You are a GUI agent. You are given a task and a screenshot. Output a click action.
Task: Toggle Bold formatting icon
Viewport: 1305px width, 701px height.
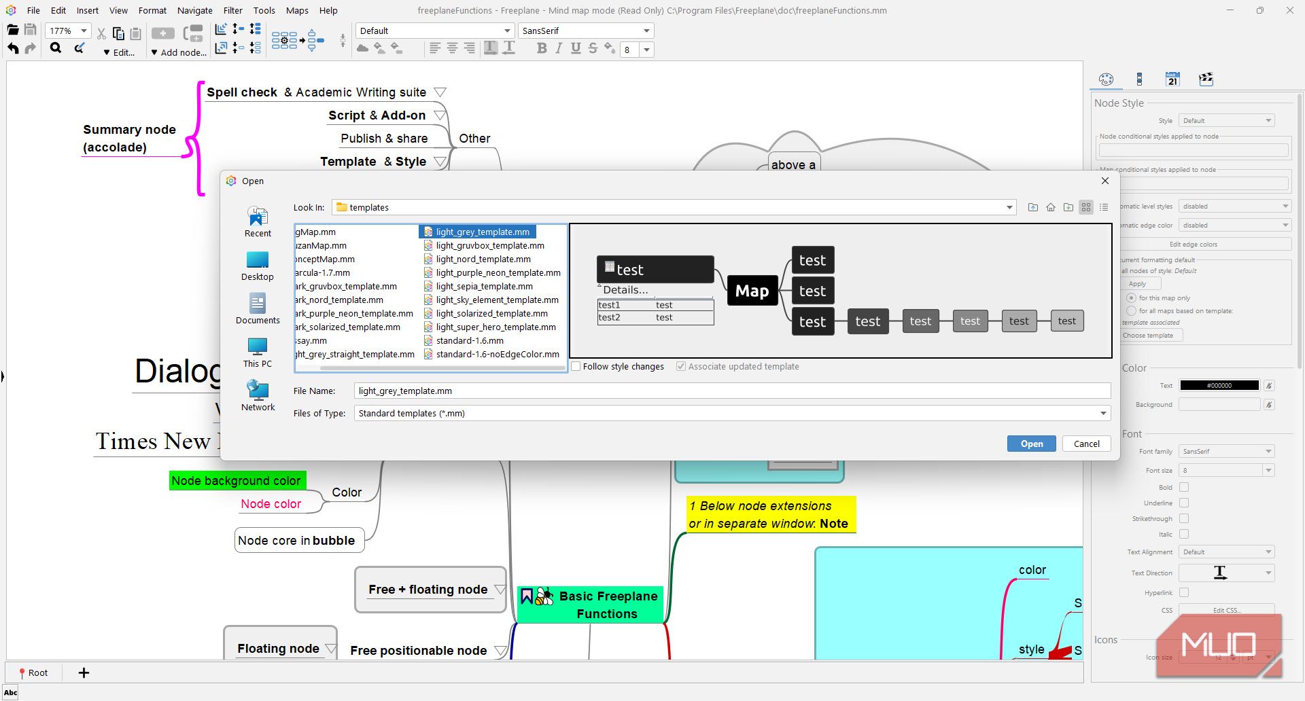pos(542,48)
